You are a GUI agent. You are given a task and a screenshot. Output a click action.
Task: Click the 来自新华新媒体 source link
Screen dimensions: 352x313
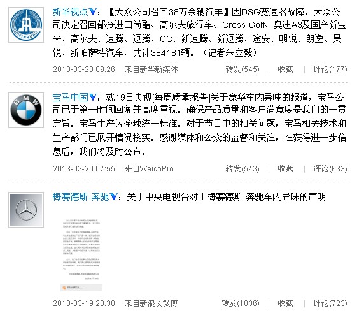151,69
